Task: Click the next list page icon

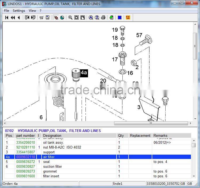Action: [33, 18]
